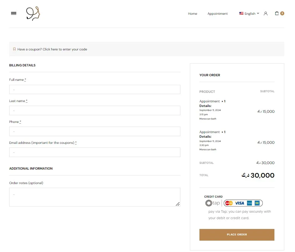The image size is (295, 252).
Task: Click the Mastercard logo
Action: pos(229,203)
